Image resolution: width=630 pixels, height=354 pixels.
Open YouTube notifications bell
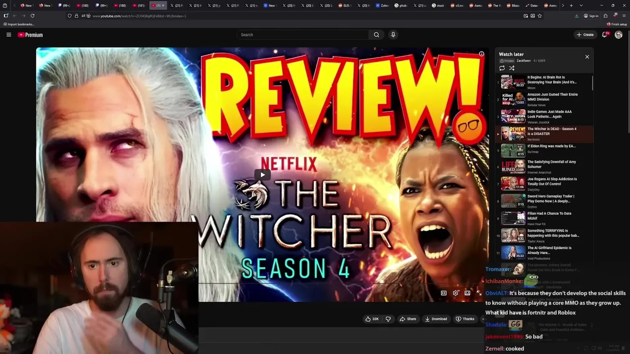click(605, 34)
